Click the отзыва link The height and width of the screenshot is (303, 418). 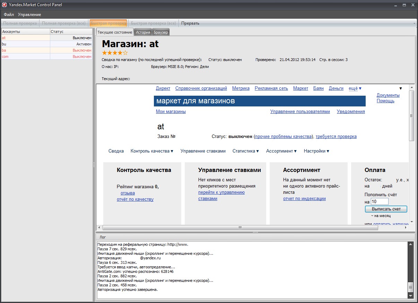pos(128,193)
